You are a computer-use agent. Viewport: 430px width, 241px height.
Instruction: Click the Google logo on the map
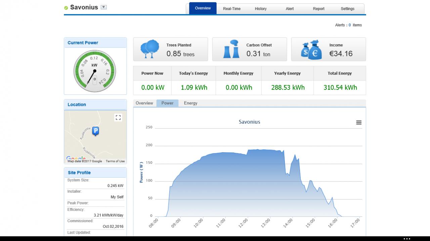click(76, 159)
